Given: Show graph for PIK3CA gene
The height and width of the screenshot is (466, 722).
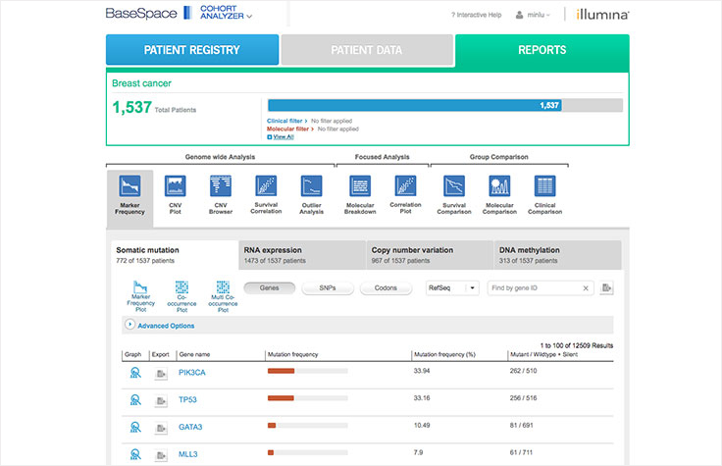Looking at the screenshot, I should [x=133, y=373].
